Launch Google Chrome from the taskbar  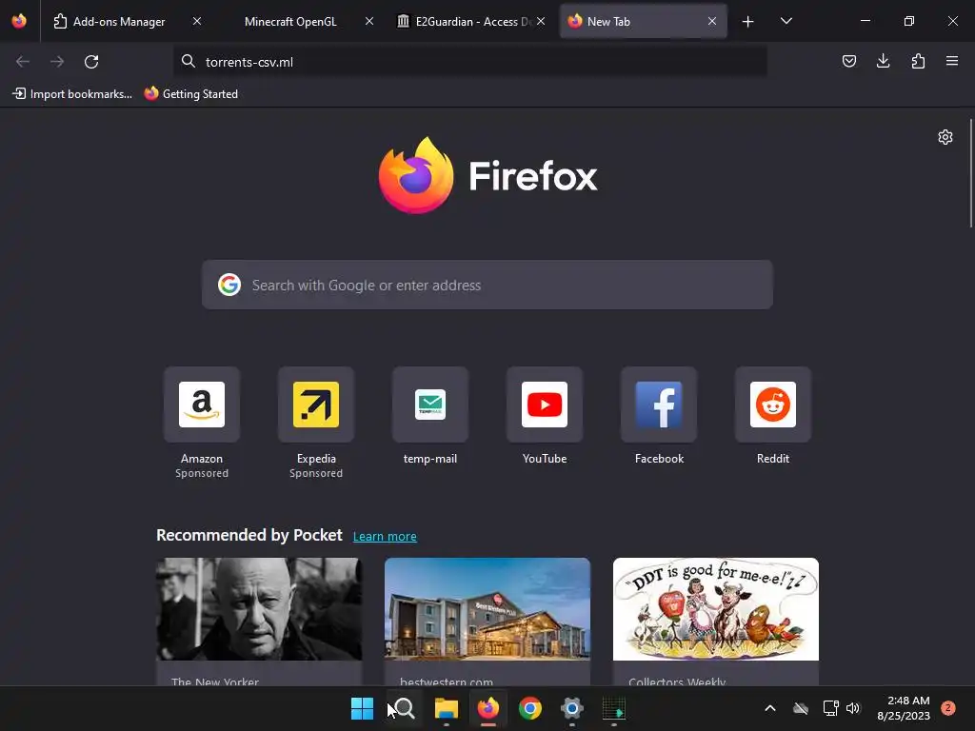pyautogui.click(x=529, y=708)
